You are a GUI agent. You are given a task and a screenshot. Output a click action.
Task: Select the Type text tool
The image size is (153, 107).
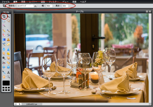tap(8, 72)
